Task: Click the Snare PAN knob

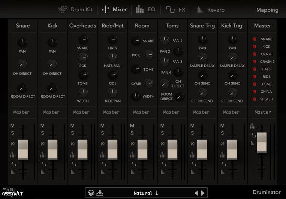Action: [22, 42]
